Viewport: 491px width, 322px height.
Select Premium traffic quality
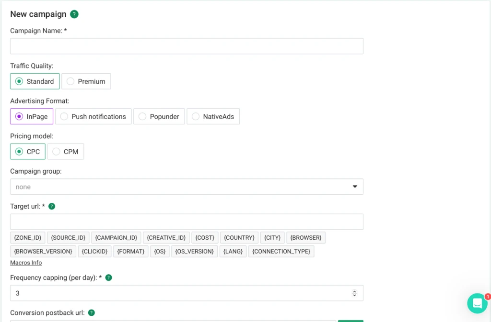click(86, 81)
